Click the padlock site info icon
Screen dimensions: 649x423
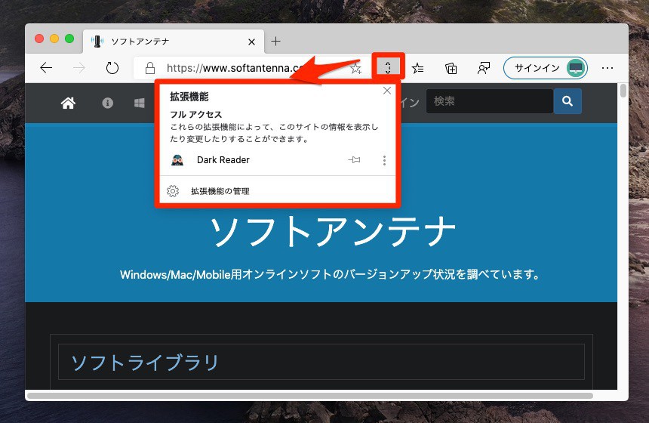(150, 68)
